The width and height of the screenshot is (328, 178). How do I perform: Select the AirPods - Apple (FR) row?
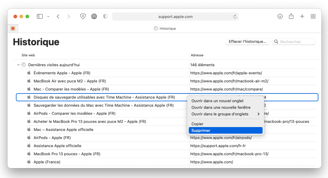tap(167, 138)
